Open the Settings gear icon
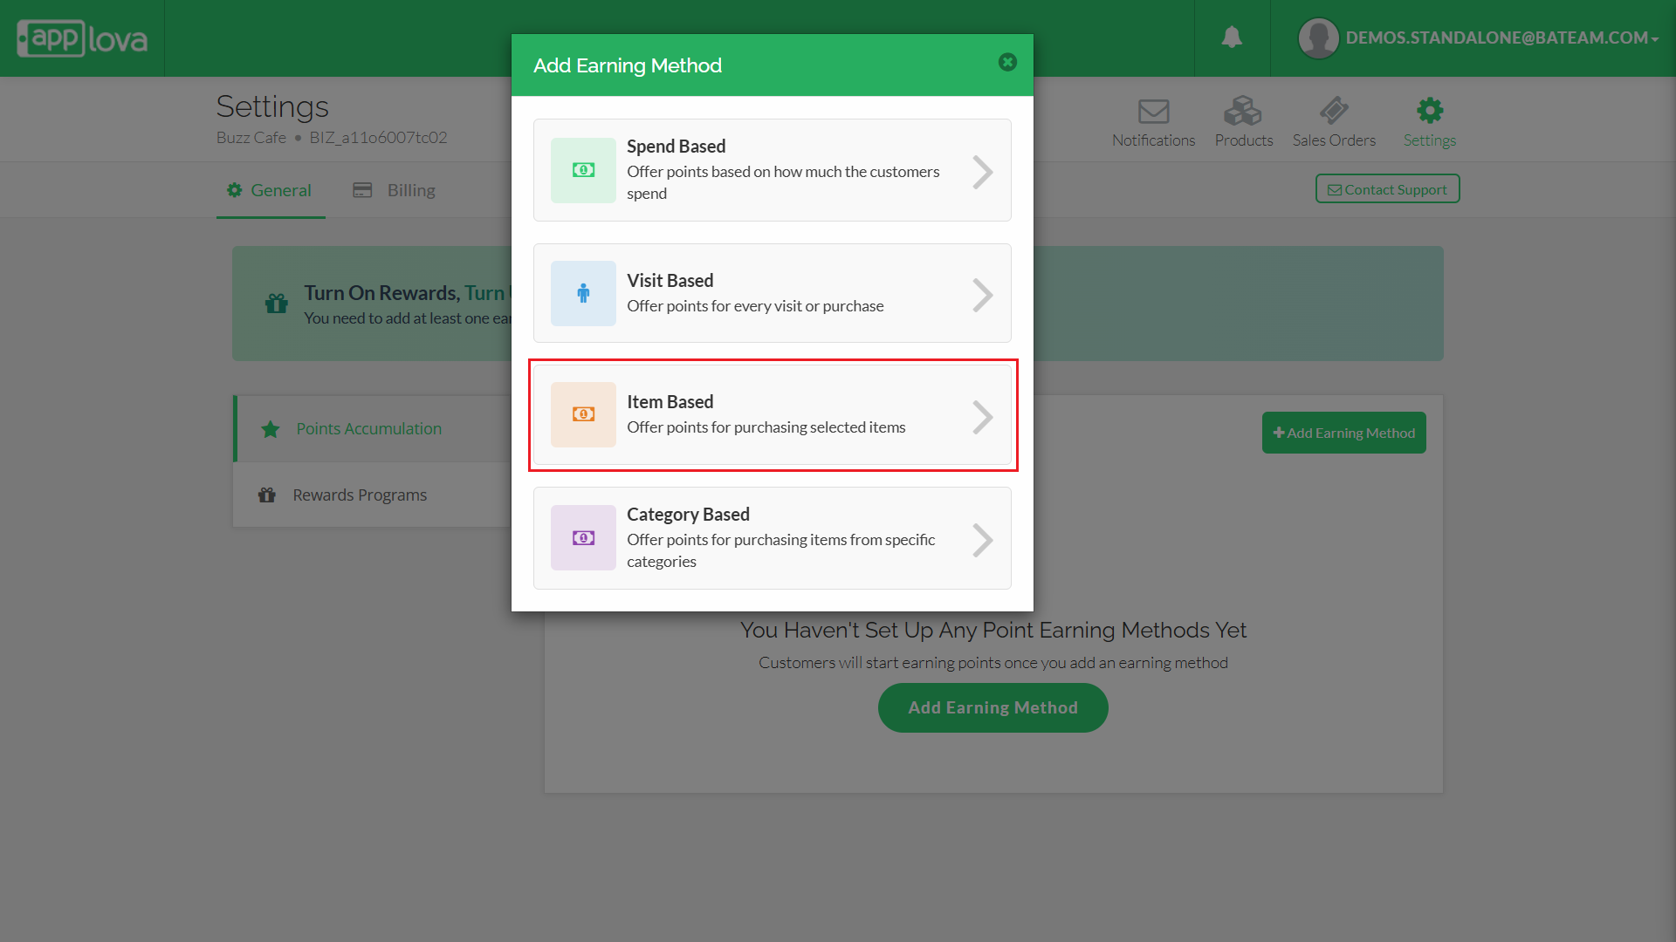The height and width of the screenshot is (942, 1676). pyautogui.click(x=1430, y=111)
